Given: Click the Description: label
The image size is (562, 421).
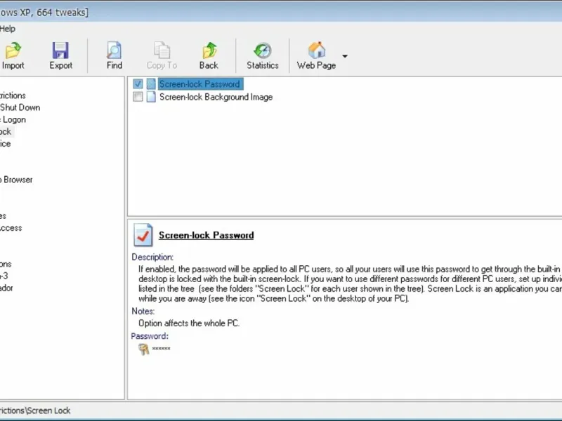Looking at the screenshot, I should pyautogui.click(x=152, y=257).
